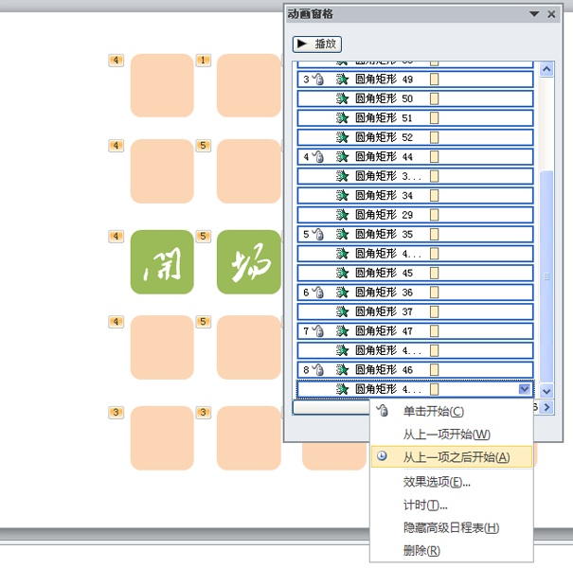
Task: Click the animation order tag numbered 1
Action: 204,60
